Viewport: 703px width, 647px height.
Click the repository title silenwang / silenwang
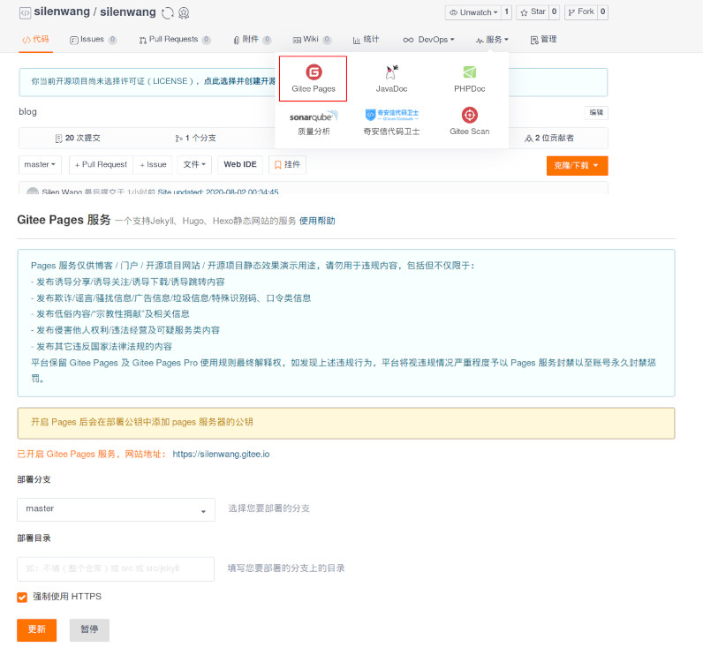pos(95,12)
